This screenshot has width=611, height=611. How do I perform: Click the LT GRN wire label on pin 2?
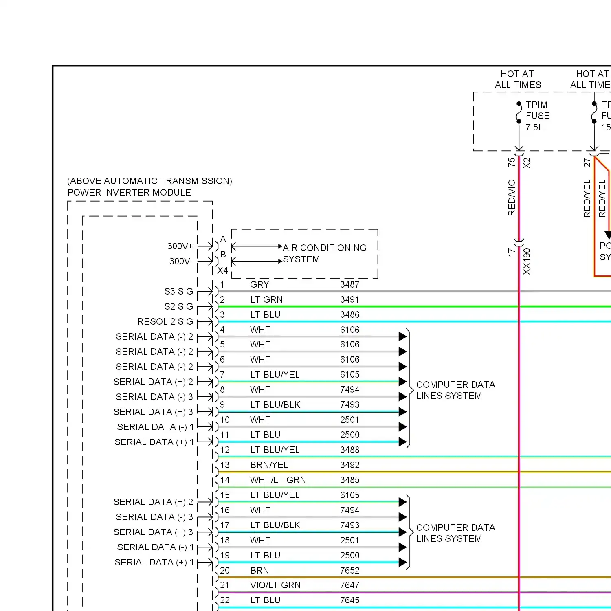[x=266, y=299]
